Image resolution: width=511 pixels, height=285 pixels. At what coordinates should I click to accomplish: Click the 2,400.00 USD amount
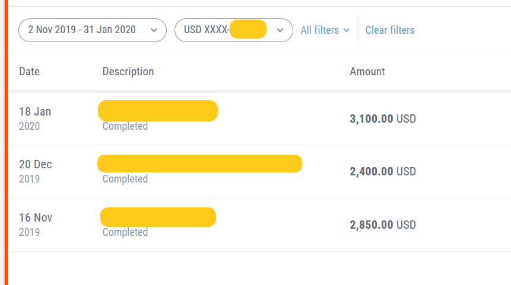383,172
